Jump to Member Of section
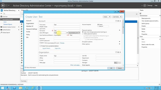 tap(30, 26)
